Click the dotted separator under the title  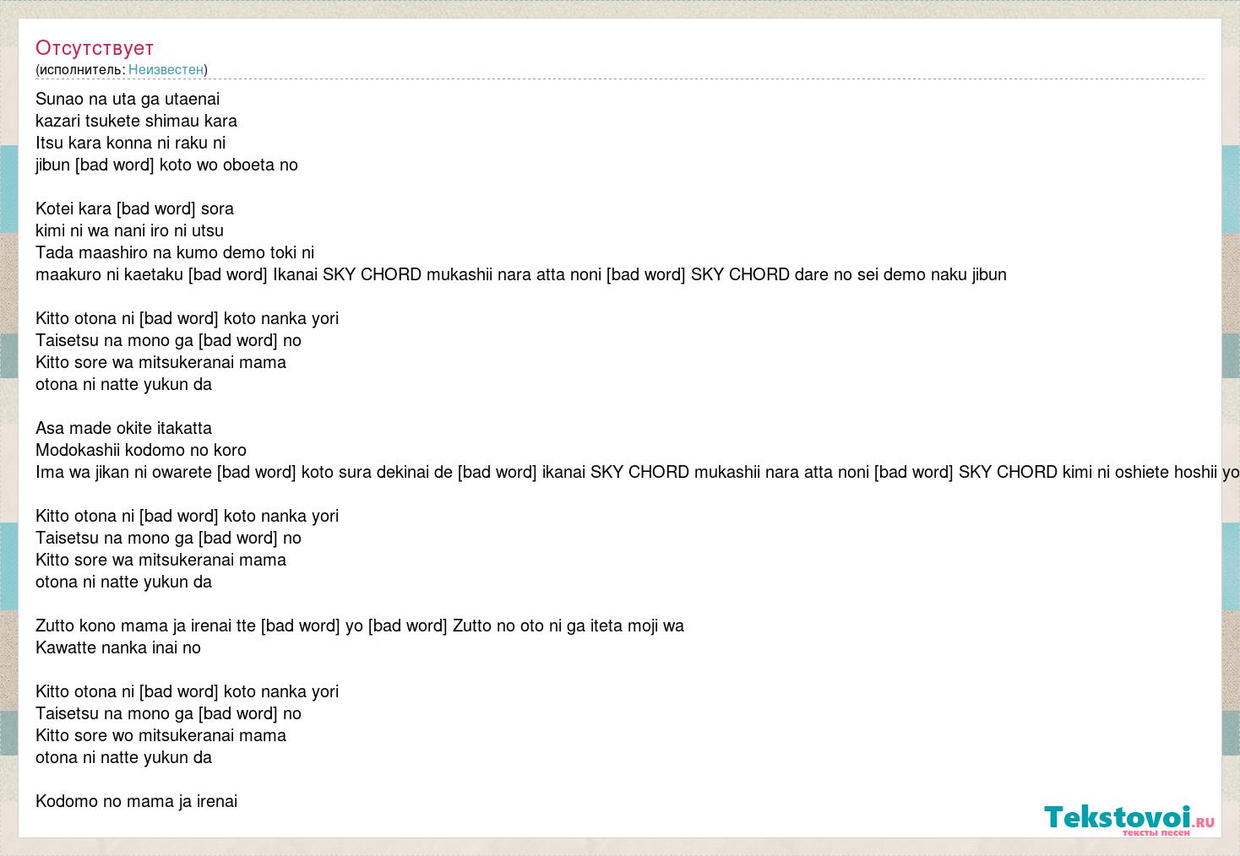point(620,79)
